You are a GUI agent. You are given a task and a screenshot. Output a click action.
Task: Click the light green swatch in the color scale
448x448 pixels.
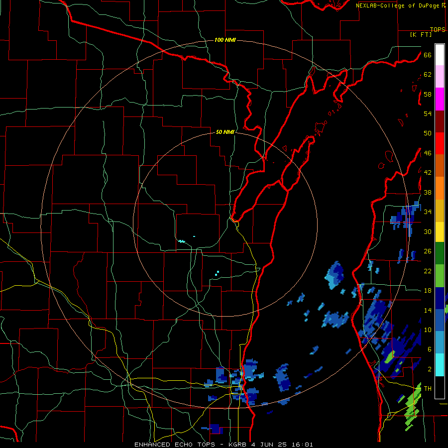440,276
